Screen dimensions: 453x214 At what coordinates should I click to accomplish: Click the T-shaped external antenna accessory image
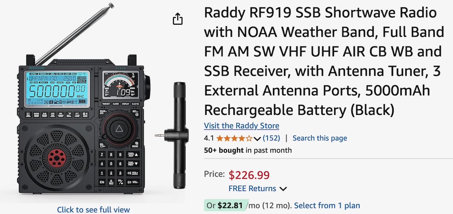coord(179,134)
